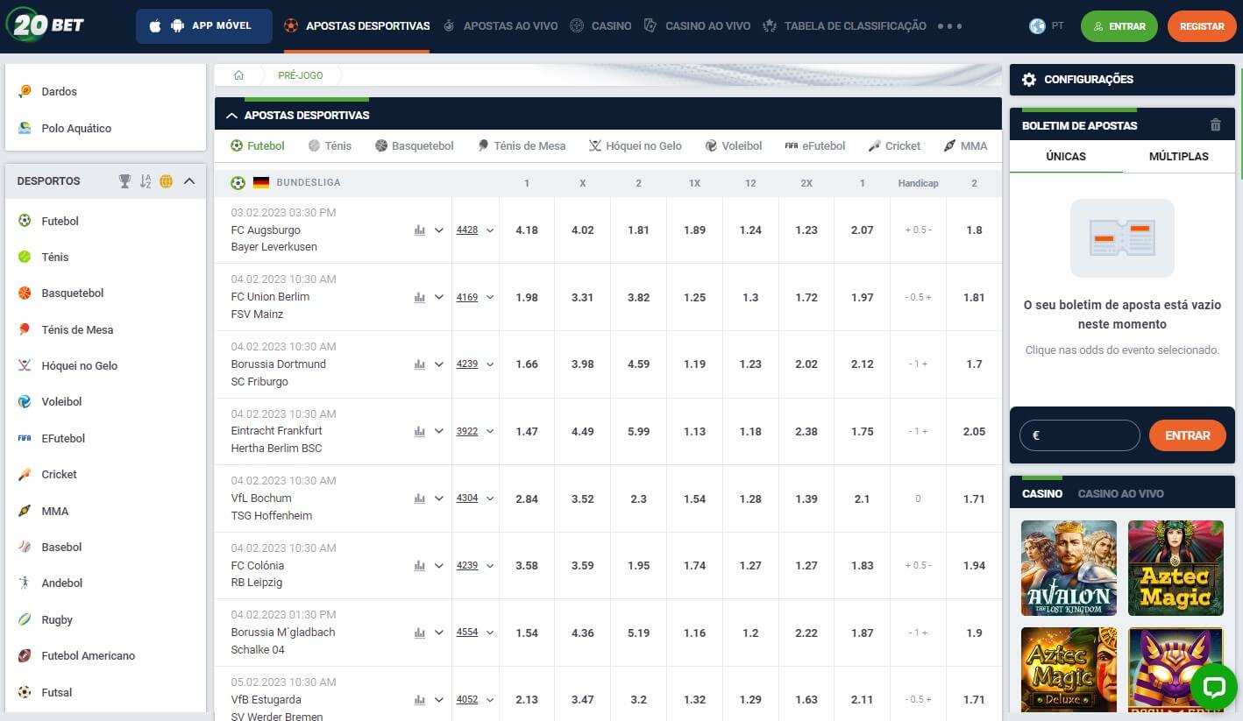Select the Únicas bet slip tab
This screenshot has height=721, width=1243.
(x=1066, y=157)
